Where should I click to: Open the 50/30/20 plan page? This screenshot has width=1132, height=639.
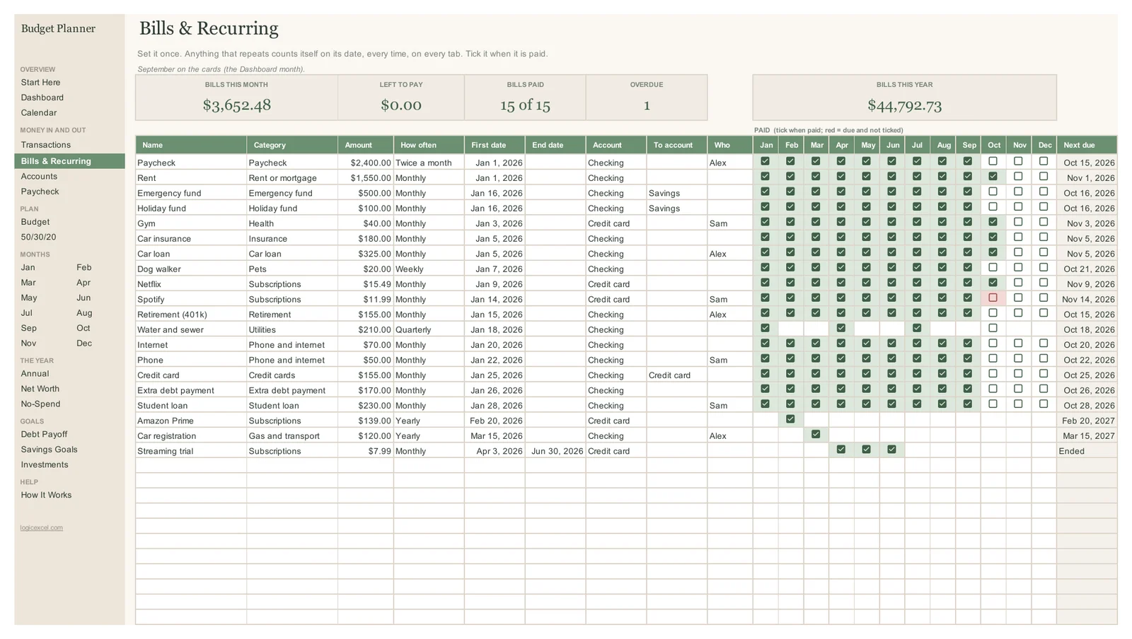[x=38, y=238]
